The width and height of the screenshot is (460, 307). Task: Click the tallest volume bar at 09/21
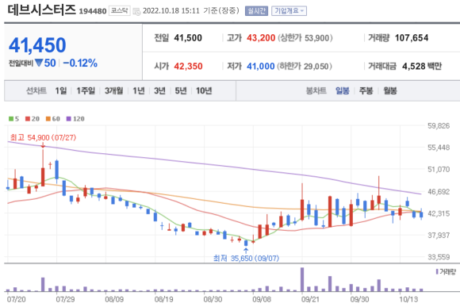302,279
